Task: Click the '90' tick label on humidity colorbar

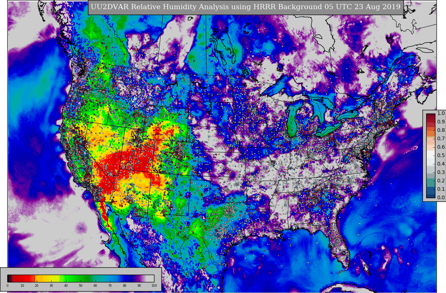Action: [x=139, y=285]
